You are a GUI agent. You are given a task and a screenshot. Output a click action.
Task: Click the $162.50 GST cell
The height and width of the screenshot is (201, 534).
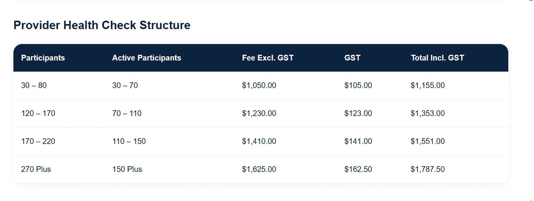tap(358, 169)
